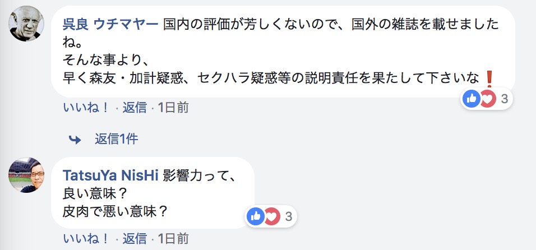The image size is (536, 250).
Task: Reply to 呉良 ウチマヤー's comment via 返信
Action: point(135,108)
